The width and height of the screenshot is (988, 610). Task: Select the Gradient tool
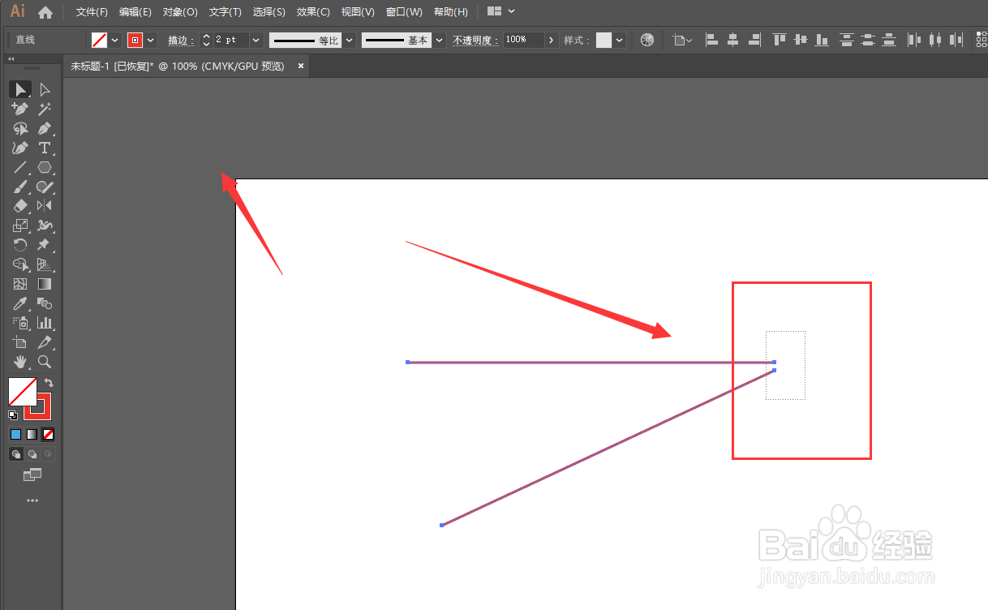point(45,284)
